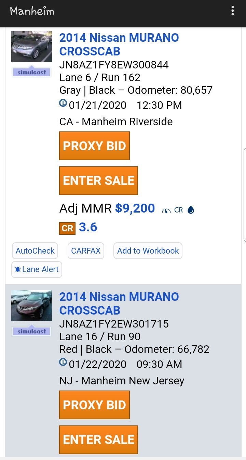Click the clock icon beside 01/21/2020
The image size is (246, 460).
(63, 103)
